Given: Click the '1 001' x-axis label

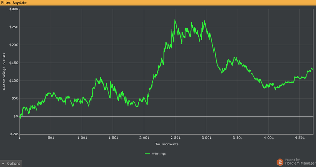Looking at the screenshot, I should point(82,138).
